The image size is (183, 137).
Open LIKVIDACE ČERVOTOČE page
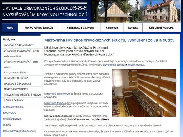pos(22,84)
